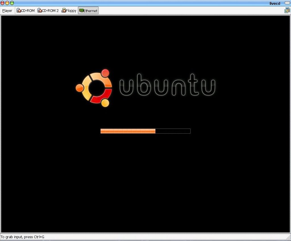Click the yellow minimize window button
Image resolution: width=291 pixels, height=241 pixels.
click(x=7, y=3)
